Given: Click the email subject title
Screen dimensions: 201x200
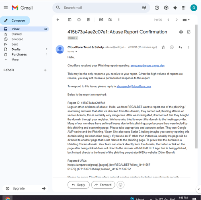Looking at the screenshot, I should (x=117, y=32).
